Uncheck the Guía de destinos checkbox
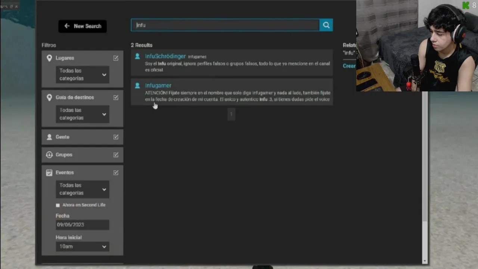 (x=116, y=98)
